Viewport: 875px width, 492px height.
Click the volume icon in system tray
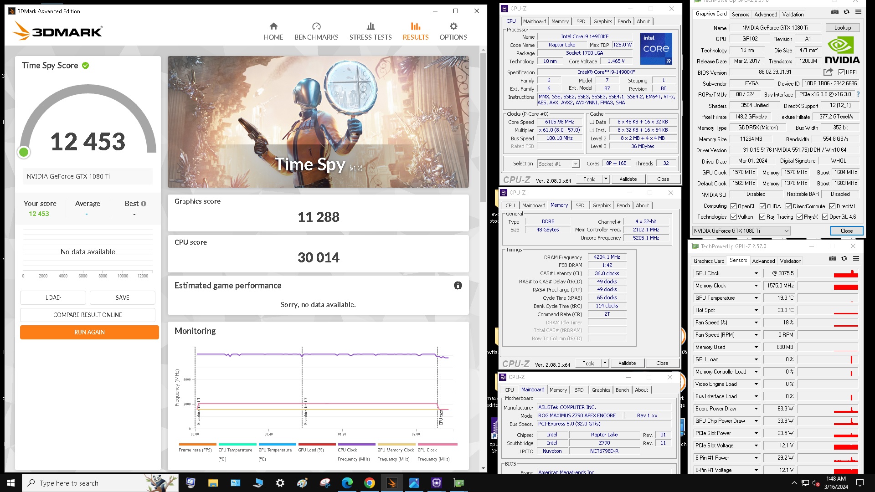point(816,483)
